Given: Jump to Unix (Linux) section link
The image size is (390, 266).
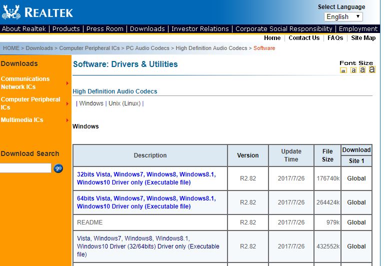Looking at the screenshot, I should click(x=124, y=103).
